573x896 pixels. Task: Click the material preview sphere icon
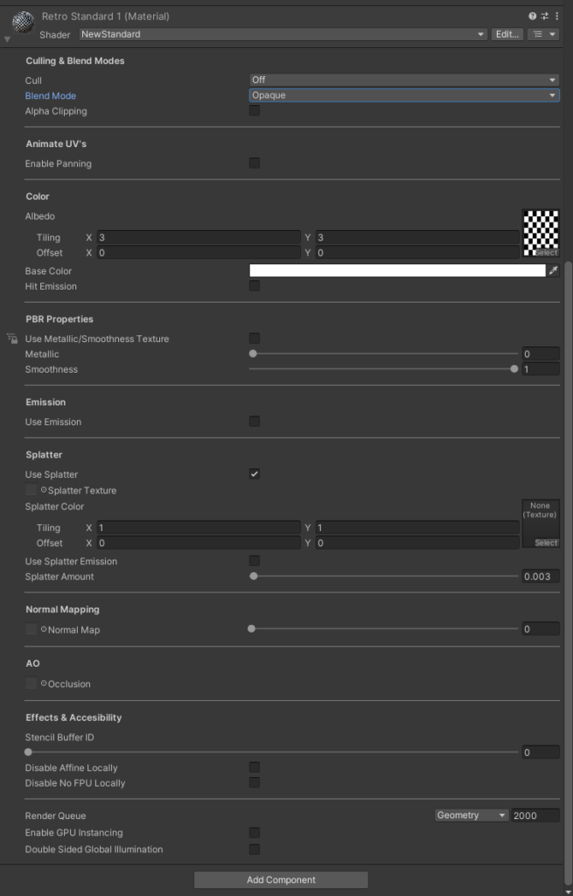[x=24, y=19]
